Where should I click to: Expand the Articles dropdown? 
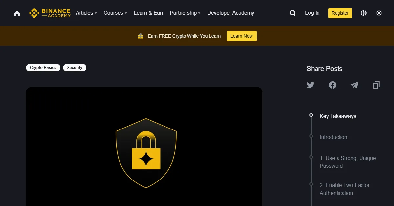click(x=86, y=13)
